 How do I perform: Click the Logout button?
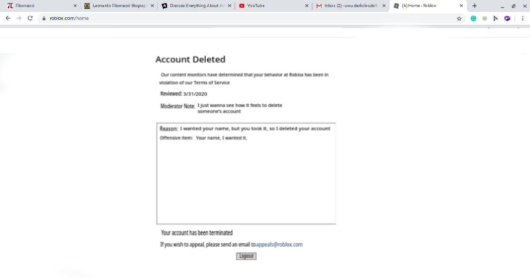click(x=246, y=256)
